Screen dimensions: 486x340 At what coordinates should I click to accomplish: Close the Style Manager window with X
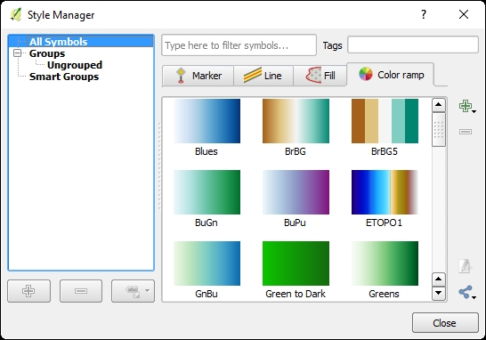(464, 14)
